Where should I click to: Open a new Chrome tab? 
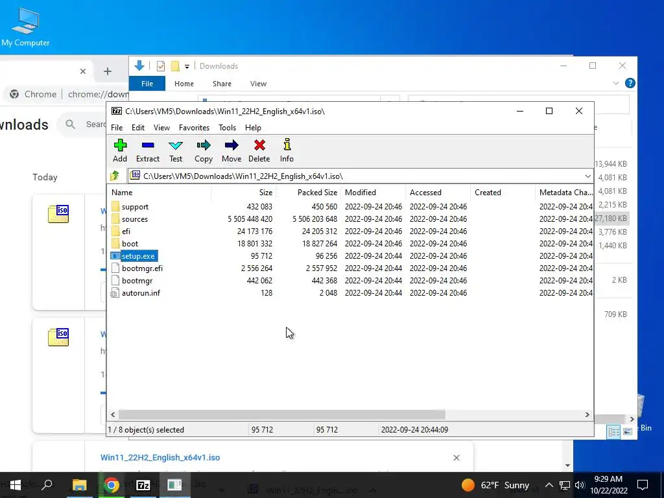point(108,71)
